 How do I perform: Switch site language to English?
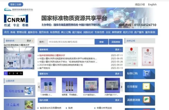pyautogui.click(x=152, y=5)
